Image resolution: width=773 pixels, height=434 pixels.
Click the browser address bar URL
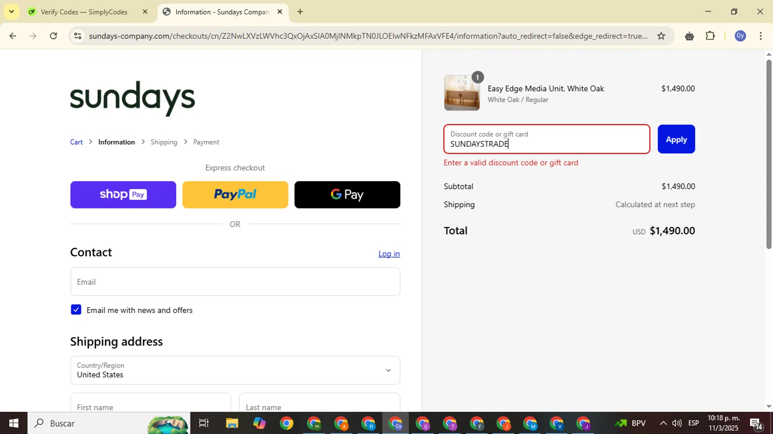368,36
